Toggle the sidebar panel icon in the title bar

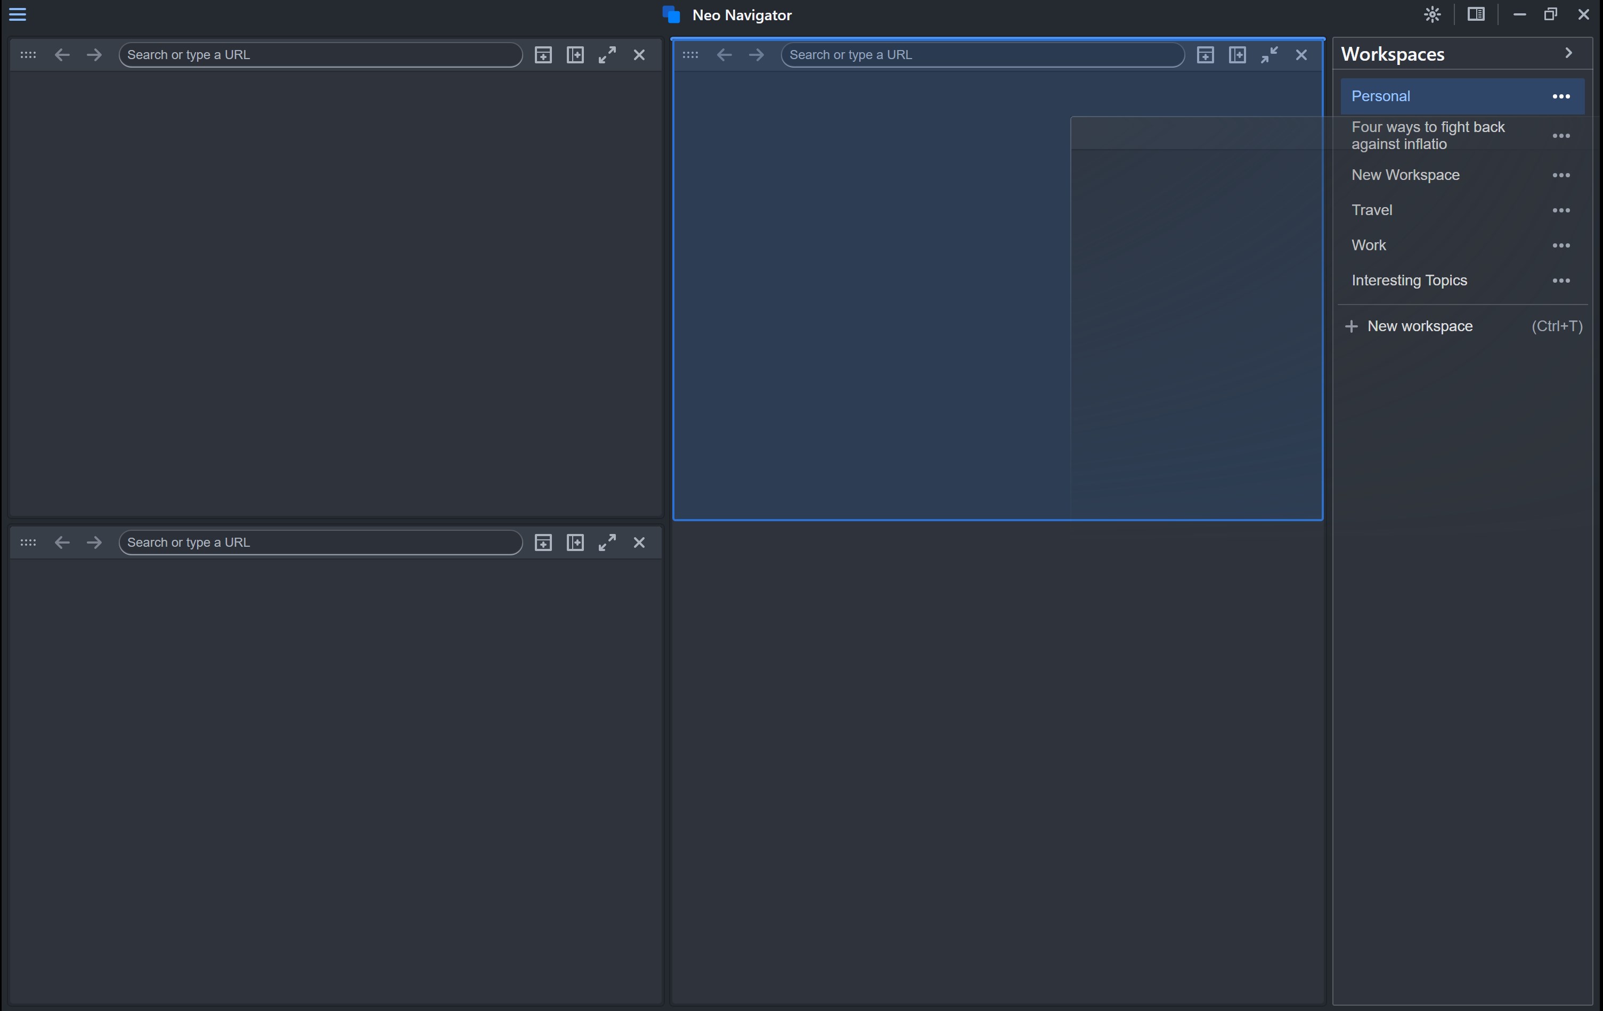click(x=1476, y=14)
